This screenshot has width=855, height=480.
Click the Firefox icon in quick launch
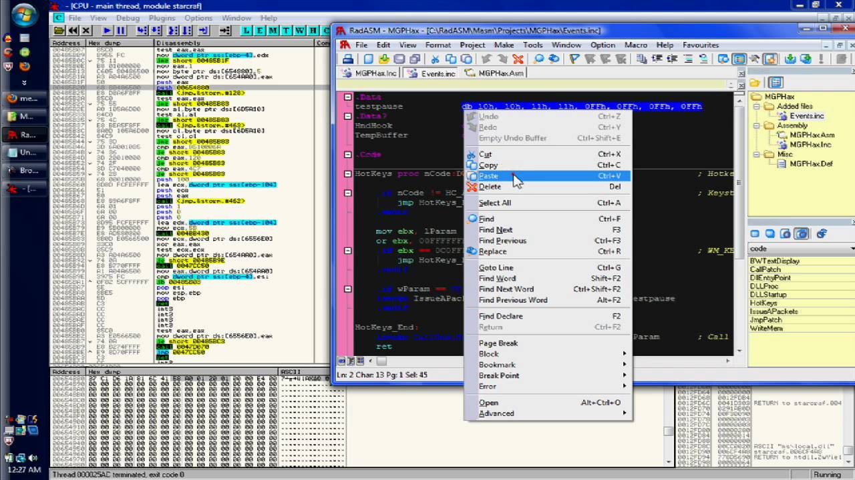tap(24, 66)
